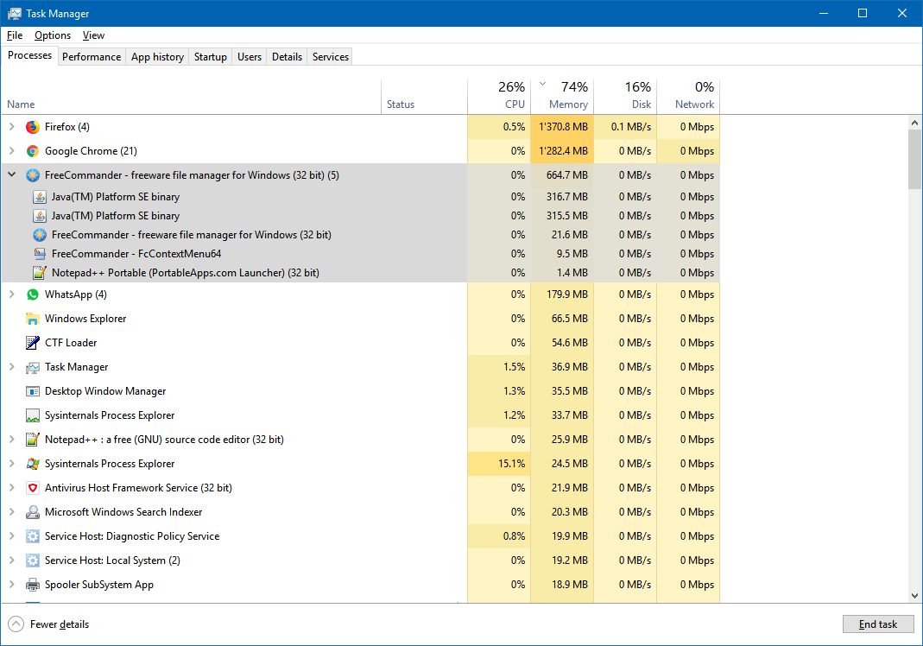Viewport: 923px width, 646px height.
Task: Click the first Java(TM) Platform SE binary icon
Action: [x=40, y=197]
